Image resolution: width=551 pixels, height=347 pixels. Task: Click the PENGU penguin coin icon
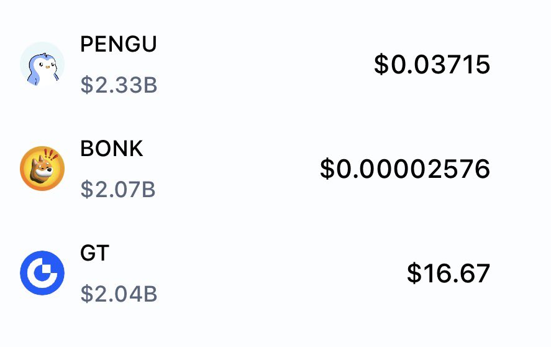click(x=42, y=64)
